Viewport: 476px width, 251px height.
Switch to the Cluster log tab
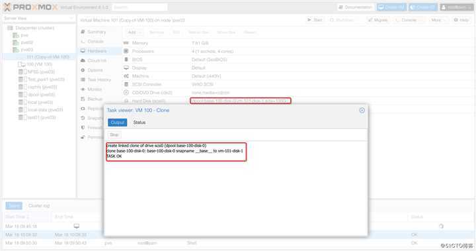39,206
